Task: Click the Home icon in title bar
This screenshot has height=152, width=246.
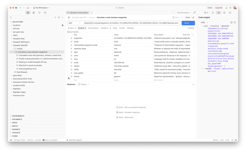Action: click(x=27, y=8)
